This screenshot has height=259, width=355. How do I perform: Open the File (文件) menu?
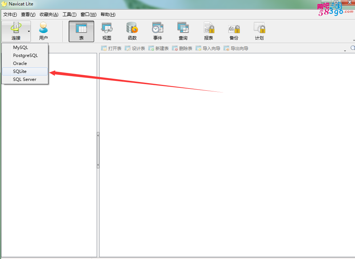tap(10, 15)
